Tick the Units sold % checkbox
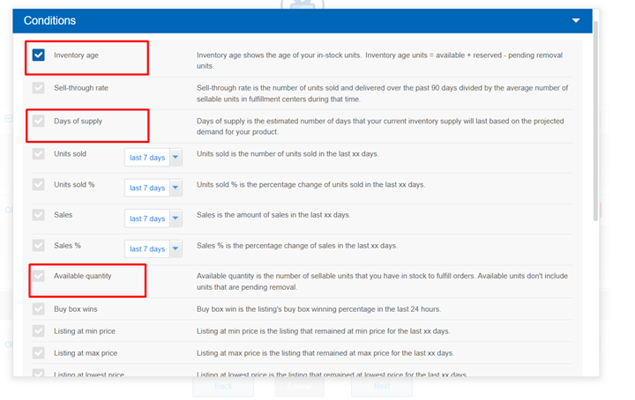The image size is (635, 400). pyautogui.click(x=39, y=184)
